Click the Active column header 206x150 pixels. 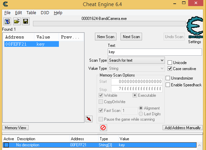(9, 139)
